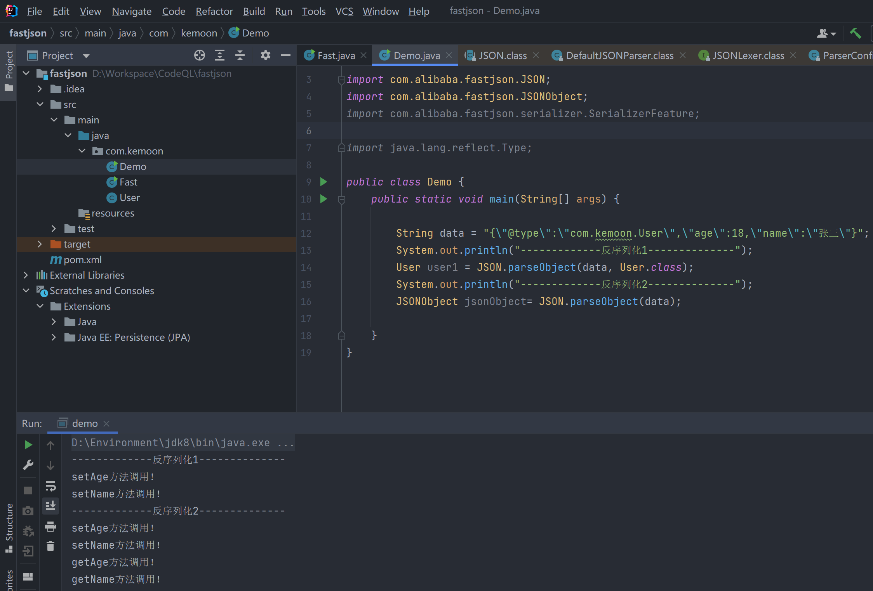Switch to DefaultJSONParser.class tab

pyautogui.click(x=619, y=55)
